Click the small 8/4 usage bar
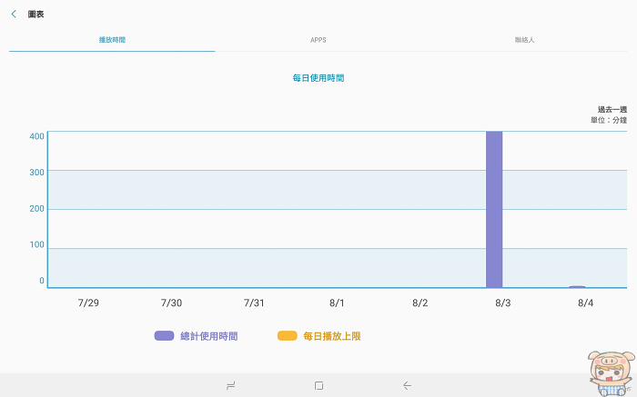 pos(577,287)
